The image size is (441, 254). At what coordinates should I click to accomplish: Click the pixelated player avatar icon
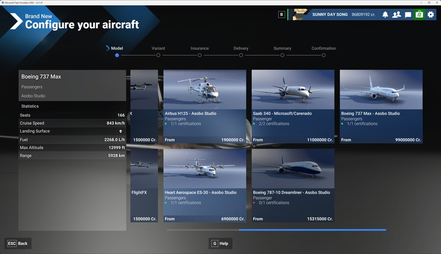pos(300,15)
